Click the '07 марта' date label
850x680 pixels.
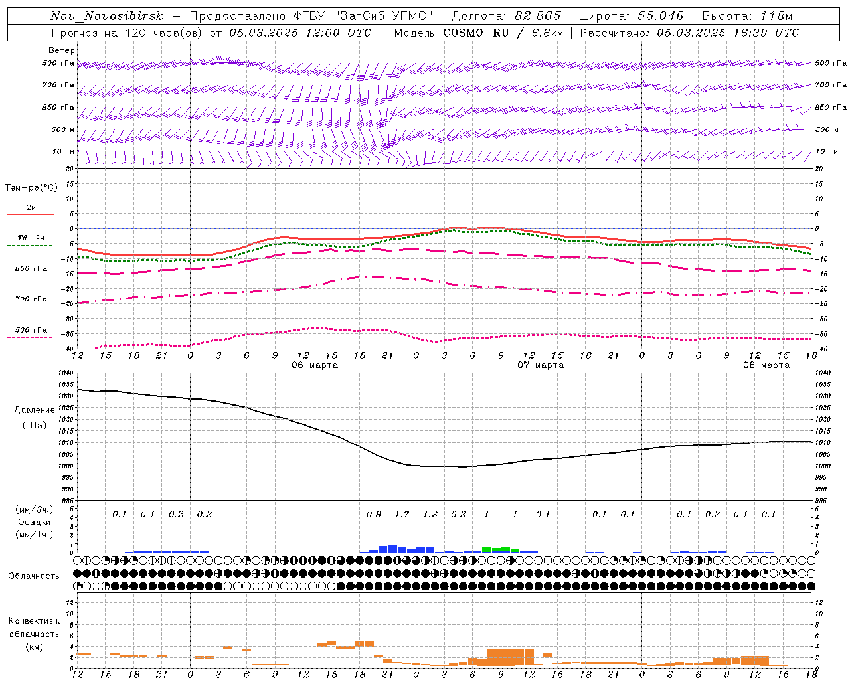point(541,365)
